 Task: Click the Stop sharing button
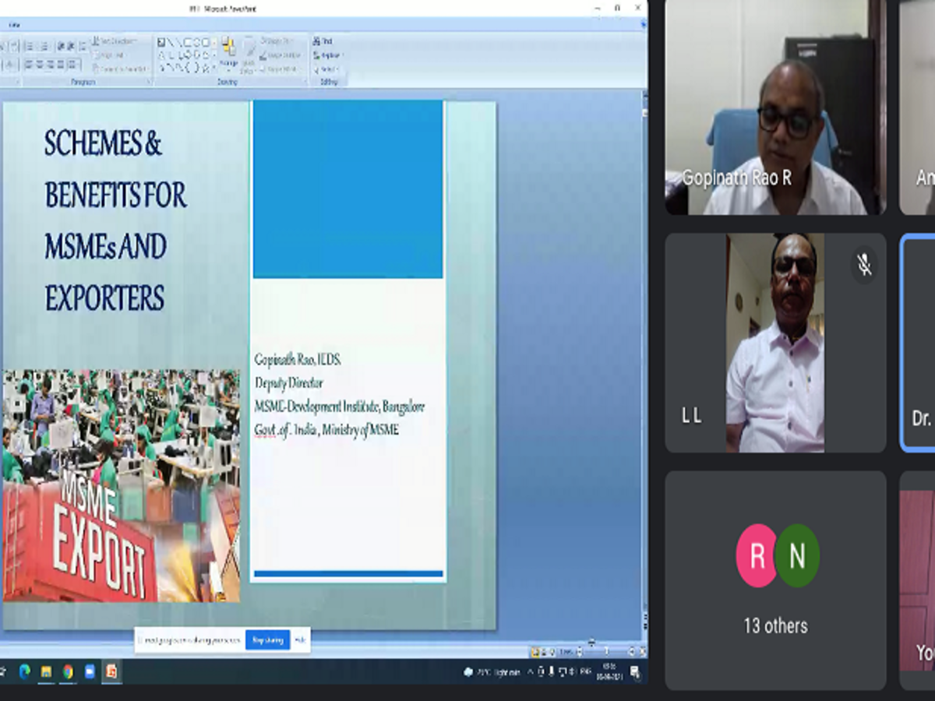coord(267,640)
